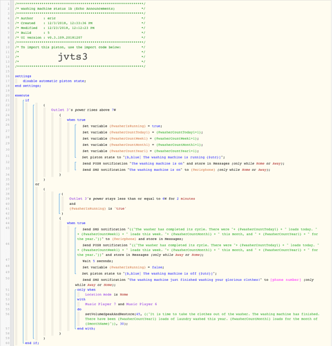This screenshot has width=333, height=346.
Task: Click 'disable automatic piston state;' statement
Action: [55, 81]
